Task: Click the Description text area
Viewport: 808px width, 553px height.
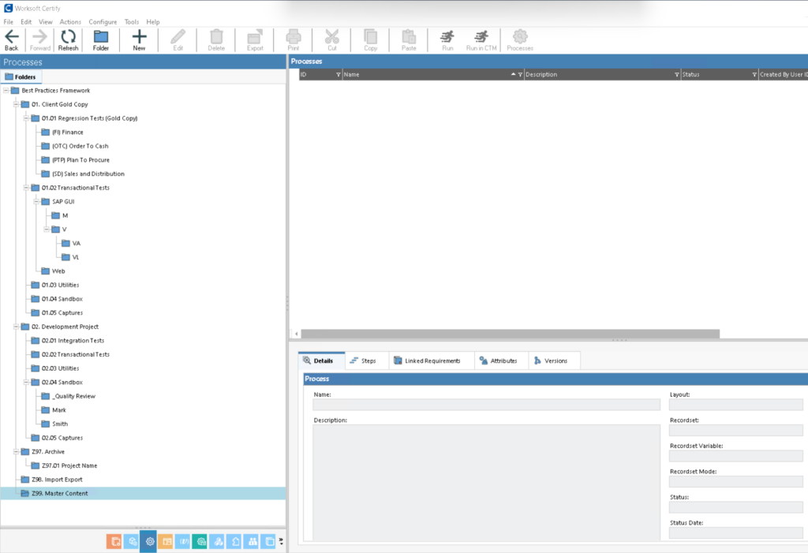Action: tap(486, 483)
